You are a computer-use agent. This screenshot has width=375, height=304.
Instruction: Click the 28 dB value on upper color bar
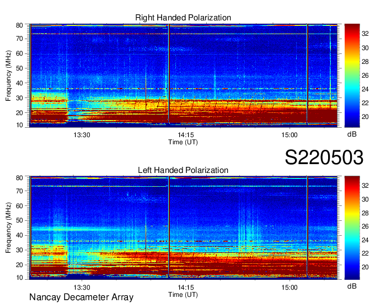point(365,62)
